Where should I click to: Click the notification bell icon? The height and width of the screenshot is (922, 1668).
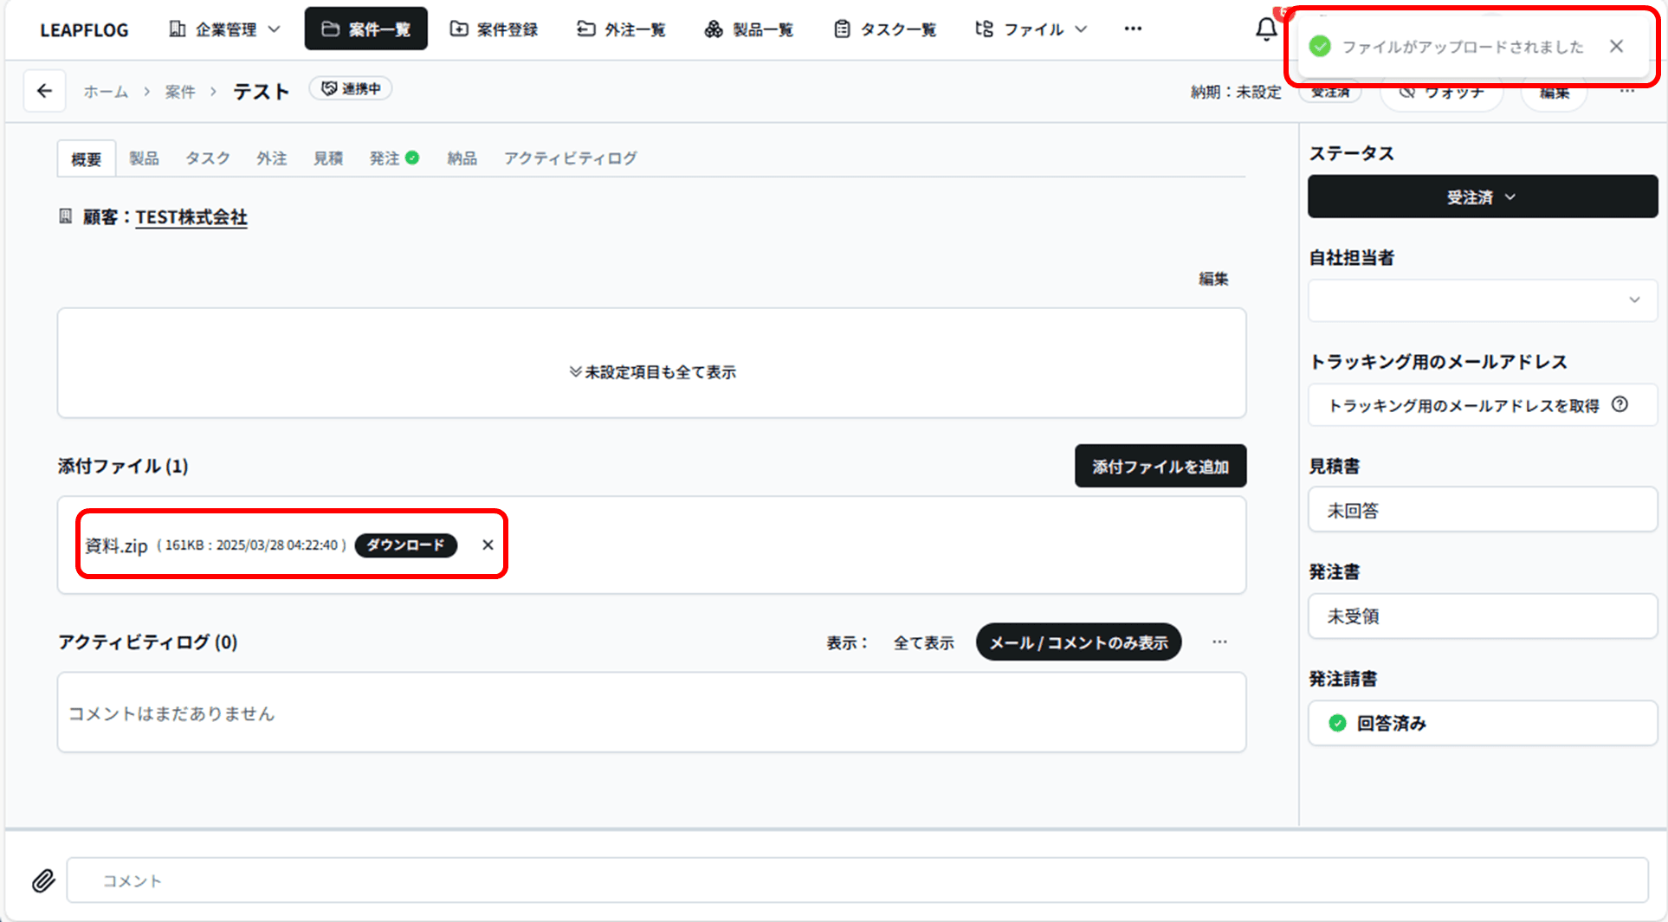[x=1265, y=29]
